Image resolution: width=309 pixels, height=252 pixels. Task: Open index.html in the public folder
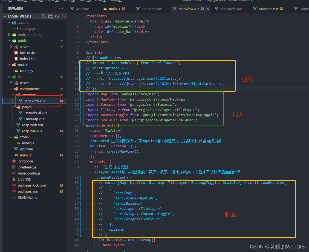(x=28, y=59)
